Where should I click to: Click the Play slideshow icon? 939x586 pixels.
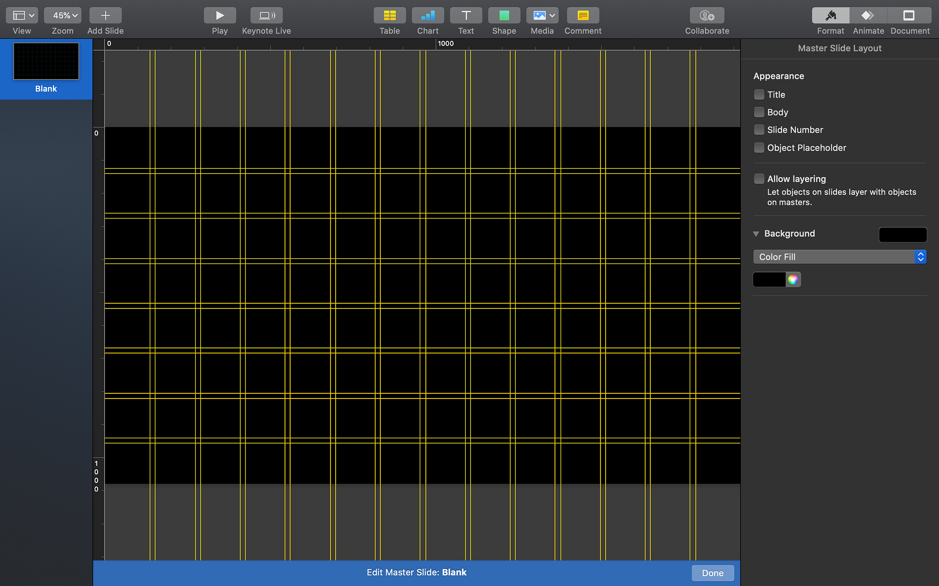(220, 15)
